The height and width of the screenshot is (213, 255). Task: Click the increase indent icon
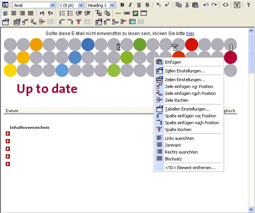87,13
